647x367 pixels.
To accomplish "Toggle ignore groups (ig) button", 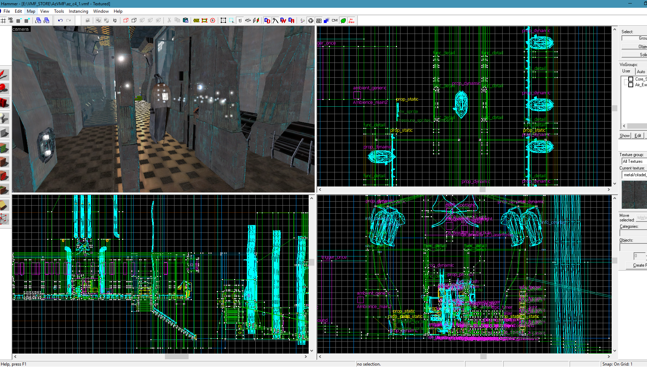I will pos(115,20).
